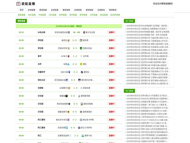The image size is (190, 143).
Task: Open NBA直播 link
Action: click(x=32, y=15)
